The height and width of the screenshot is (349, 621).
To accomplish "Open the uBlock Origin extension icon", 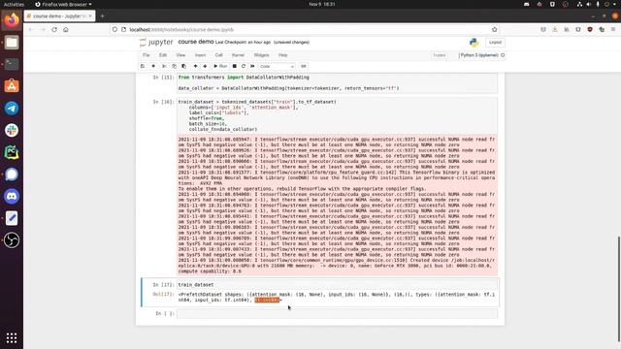I will [590, 30].
